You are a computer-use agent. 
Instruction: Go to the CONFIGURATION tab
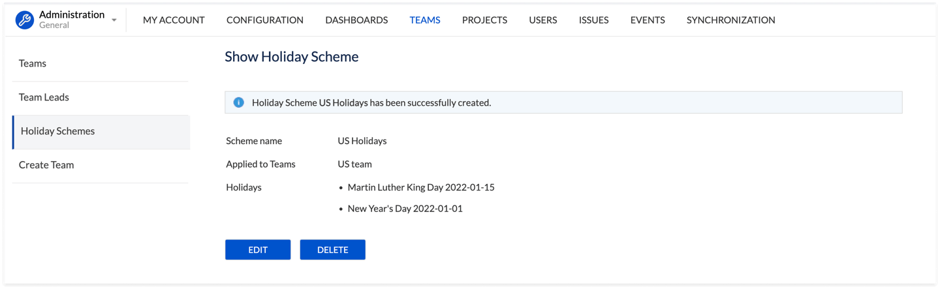[264, 20]
